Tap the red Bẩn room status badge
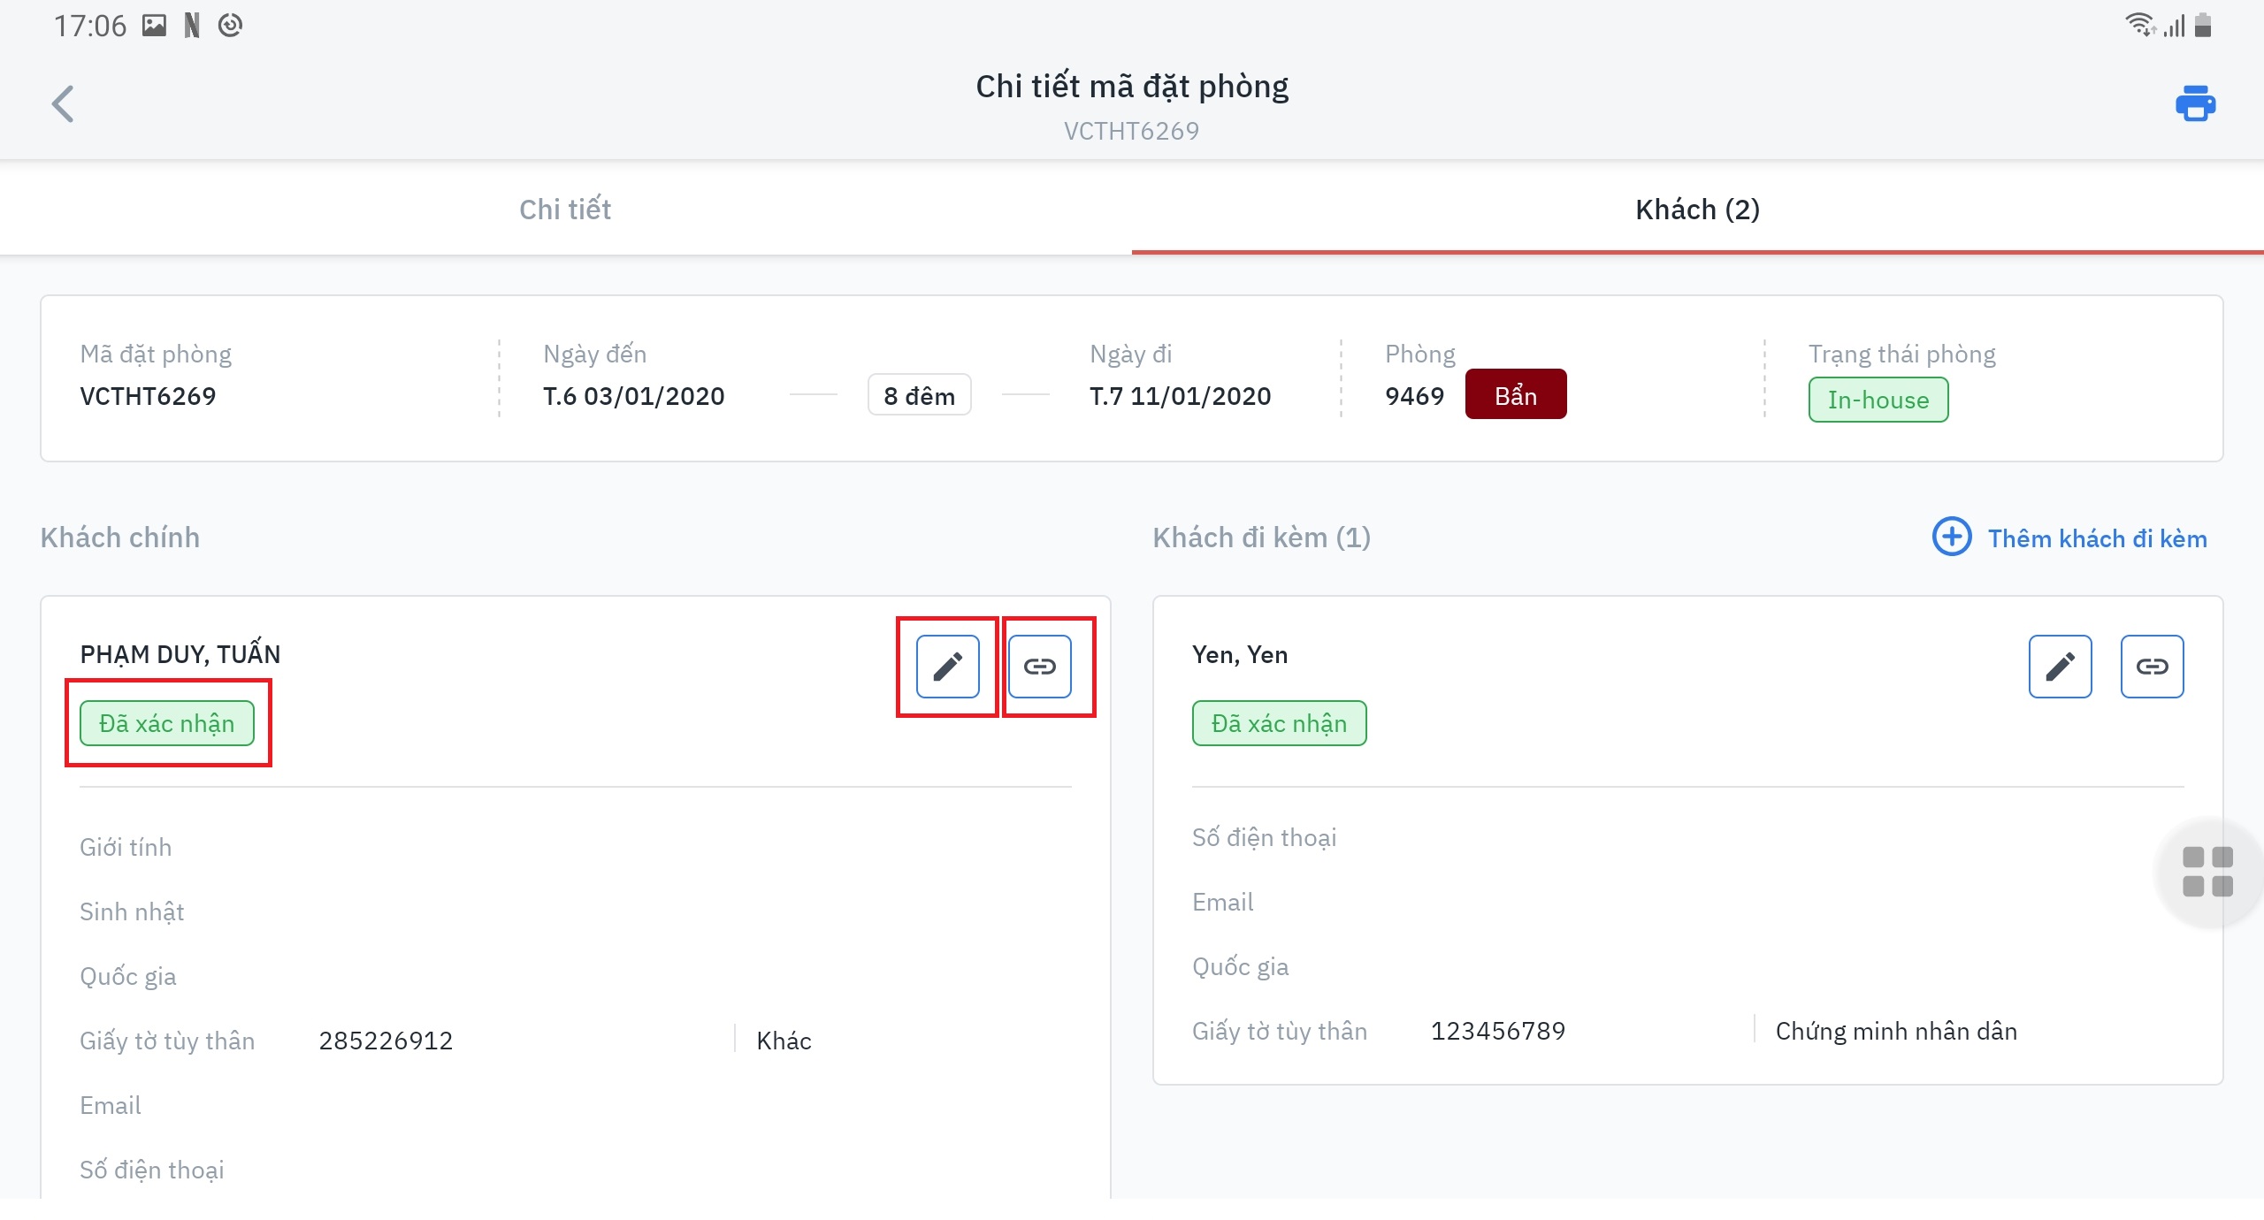 (x=1515, y=395)
